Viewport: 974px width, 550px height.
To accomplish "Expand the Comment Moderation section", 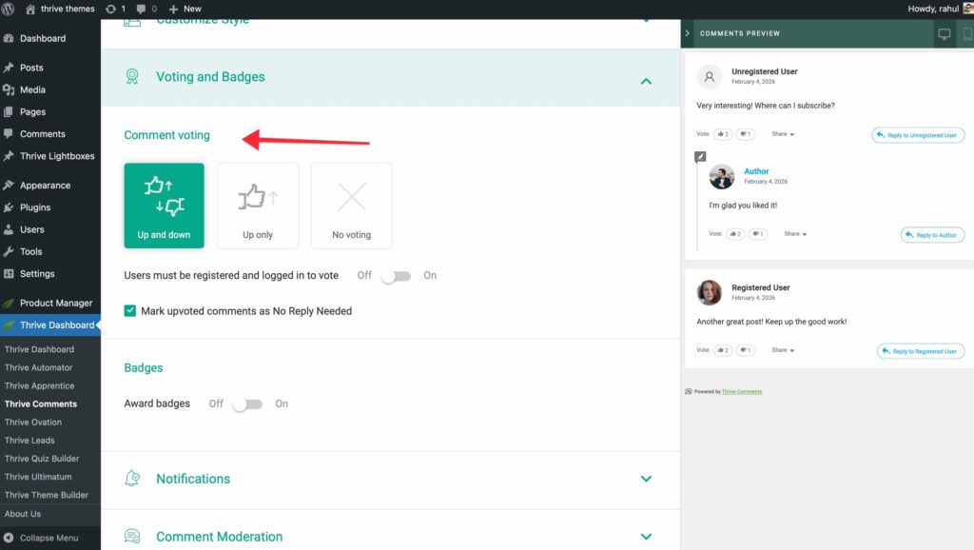I will tap(646, 537).
